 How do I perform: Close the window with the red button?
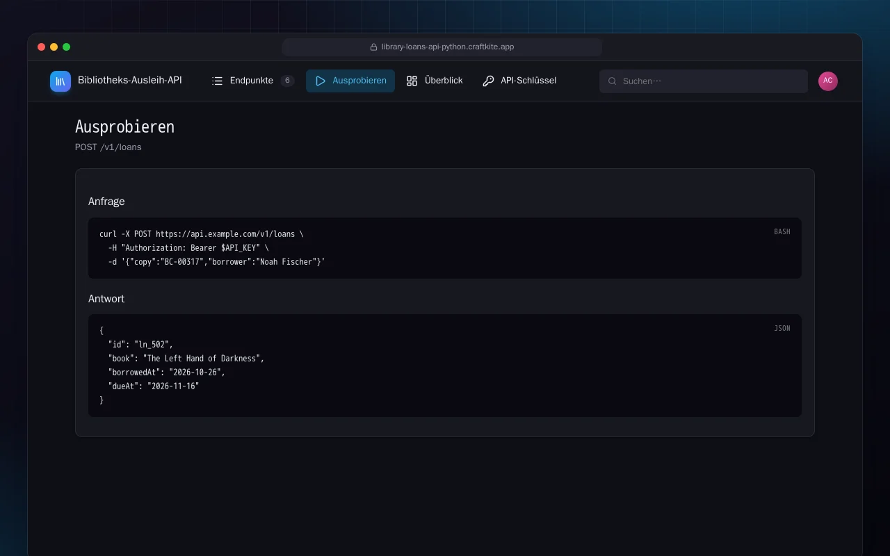click(41, 47)
